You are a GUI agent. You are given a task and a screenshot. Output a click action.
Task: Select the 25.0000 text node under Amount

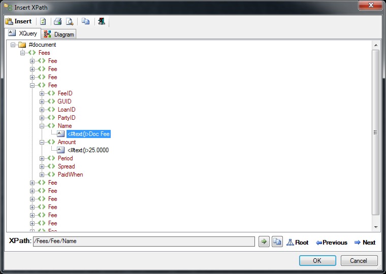[88, 150]
